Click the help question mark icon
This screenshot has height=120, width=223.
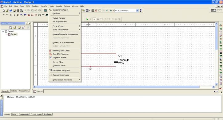tap(141, 10)
